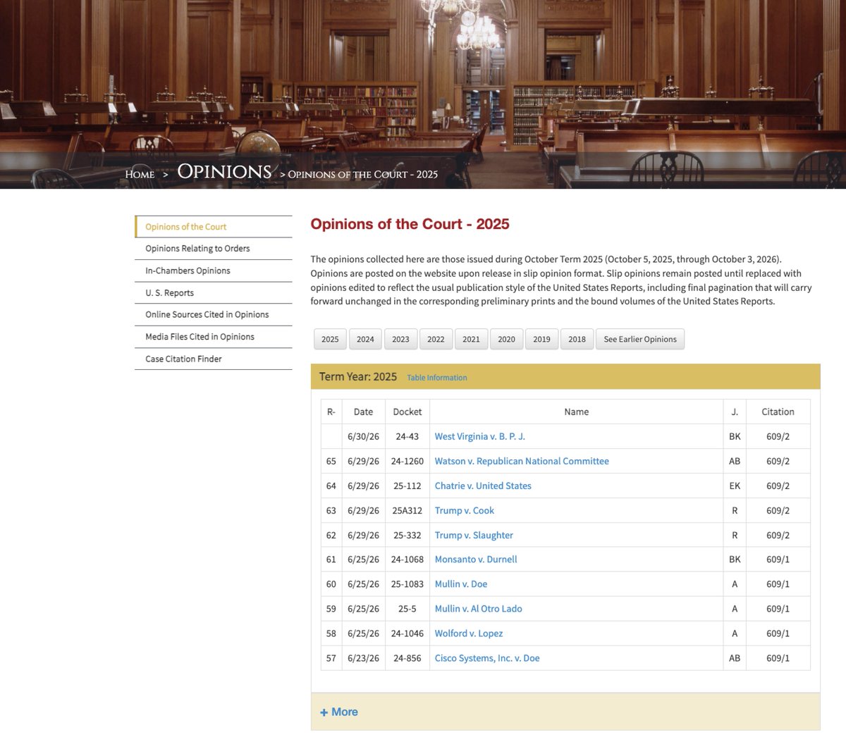Switch to term year 2023 tab
Screen dimensions: 846x749
pos(400,339)
